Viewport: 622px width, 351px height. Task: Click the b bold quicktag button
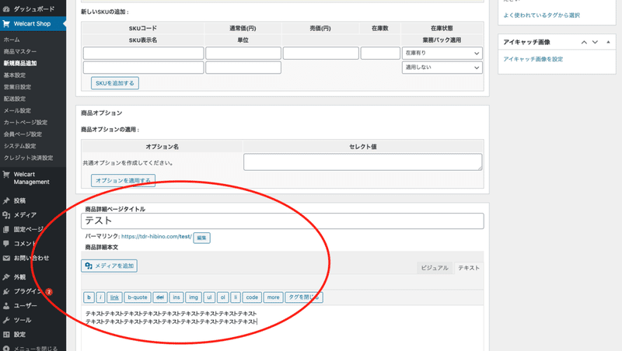pyautogui.click(x=89, y=297)
